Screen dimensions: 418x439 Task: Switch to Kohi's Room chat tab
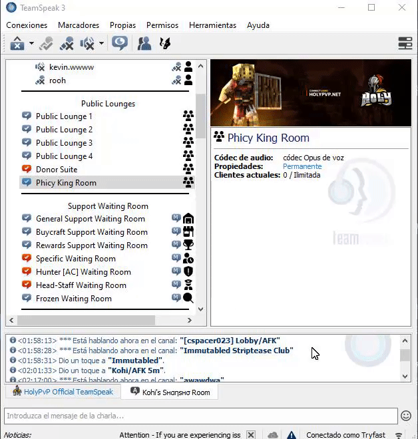[170, 392]
